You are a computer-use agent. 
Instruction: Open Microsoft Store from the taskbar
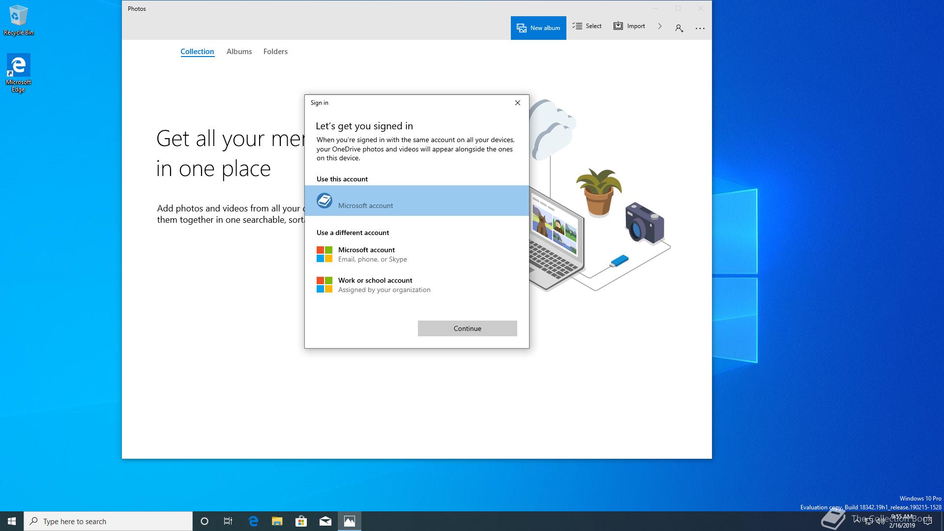coord(301,521)
